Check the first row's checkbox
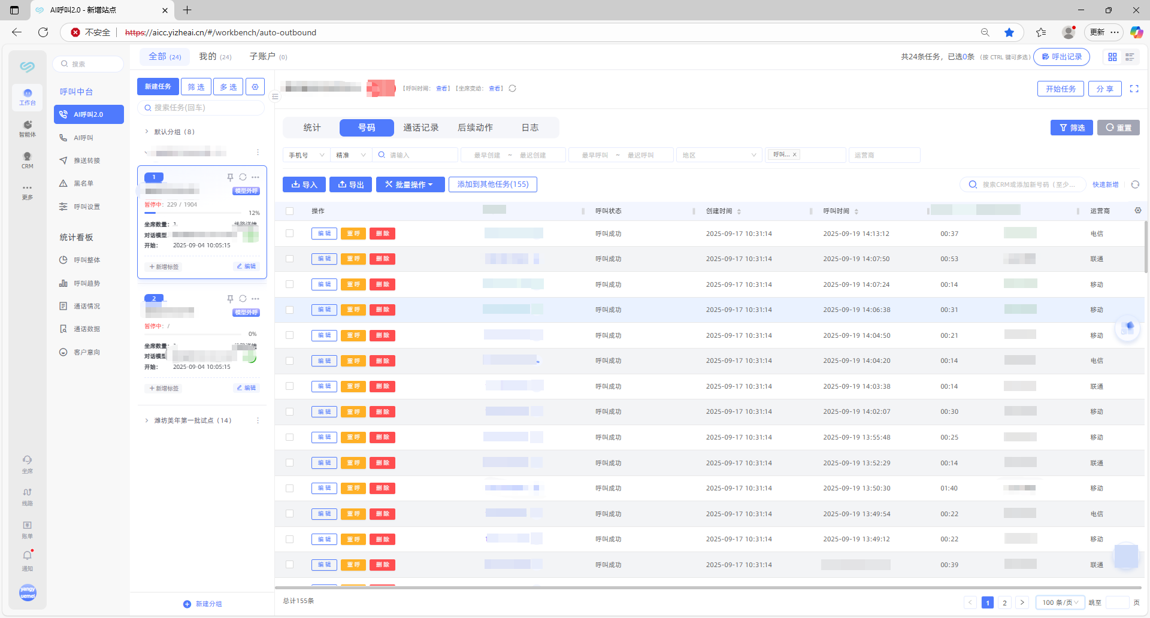The image size is (1150, 618). click(290, 234)
